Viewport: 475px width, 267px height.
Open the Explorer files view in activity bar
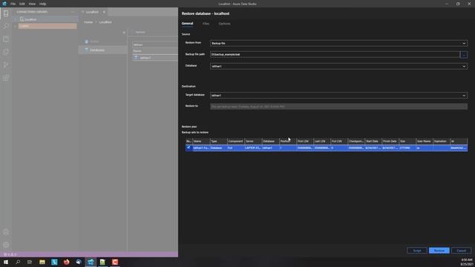6,52
